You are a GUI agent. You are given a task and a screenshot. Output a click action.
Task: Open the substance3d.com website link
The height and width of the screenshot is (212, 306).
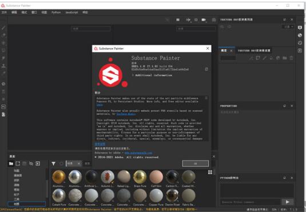pos(138,153)
